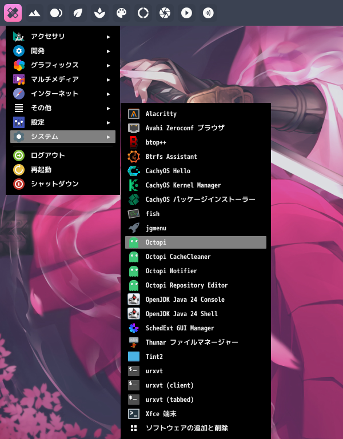
Task: Click the lotus flower icon in panel
Action: tap(99, 13)
